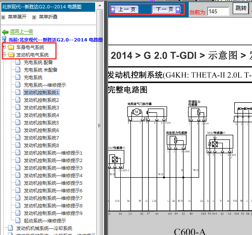Go to the previous page (上一页)

(125, 9)
